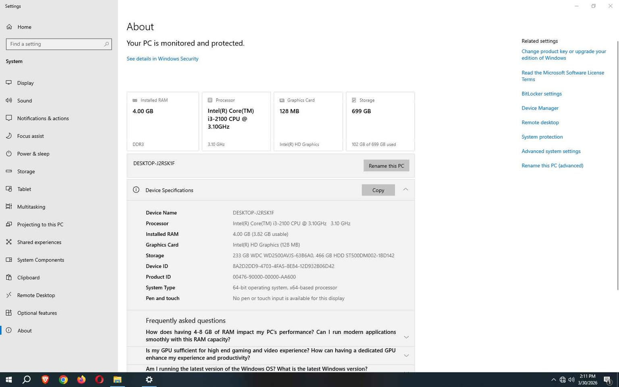The image size is (619, 387).
Task: Open network globe icon in tray
Action: [563, 380]
